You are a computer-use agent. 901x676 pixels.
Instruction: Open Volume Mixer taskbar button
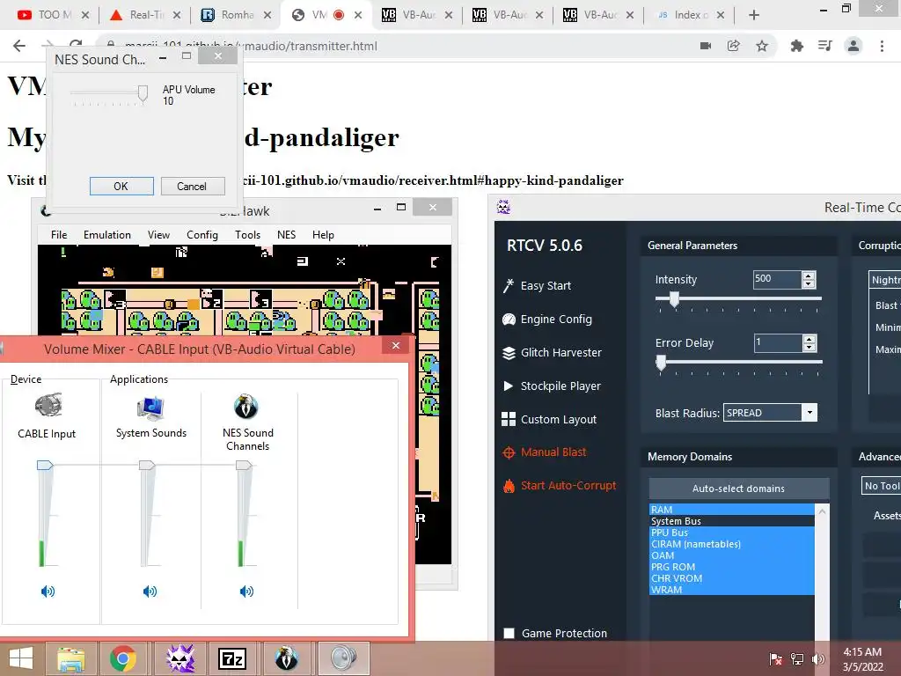(x=343, y=658)
